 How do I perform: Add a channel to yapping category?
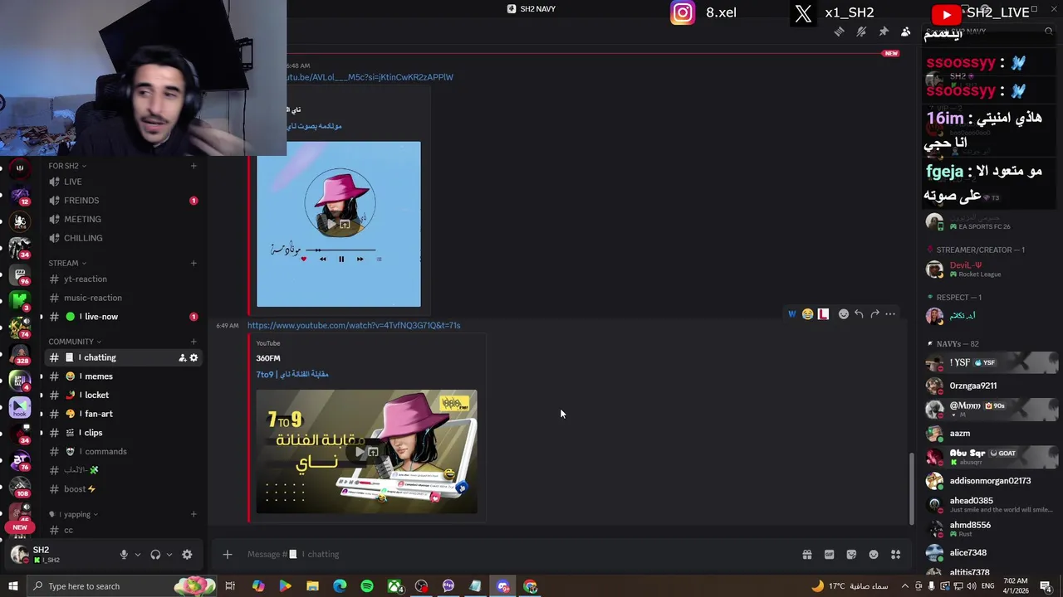point(193,514)
